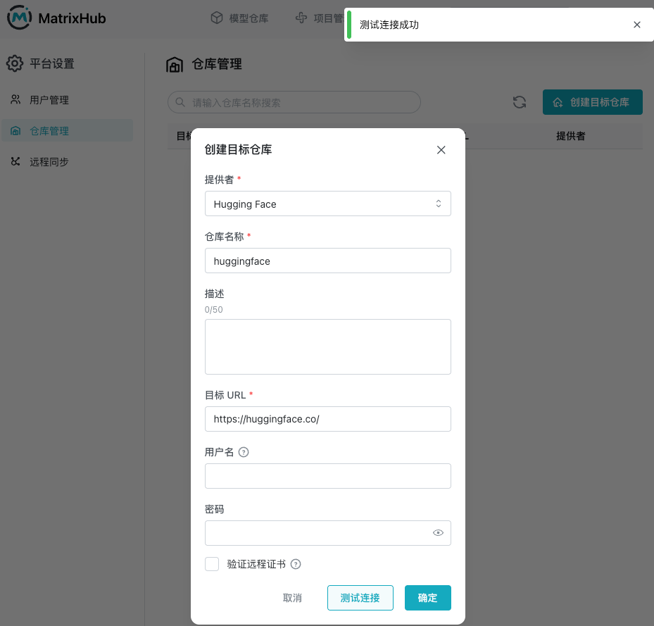Focus the 请输入仓库名称搜索 search box
Image resolution: width=654 pixels, height=626 pixels.
coord(294,102)
